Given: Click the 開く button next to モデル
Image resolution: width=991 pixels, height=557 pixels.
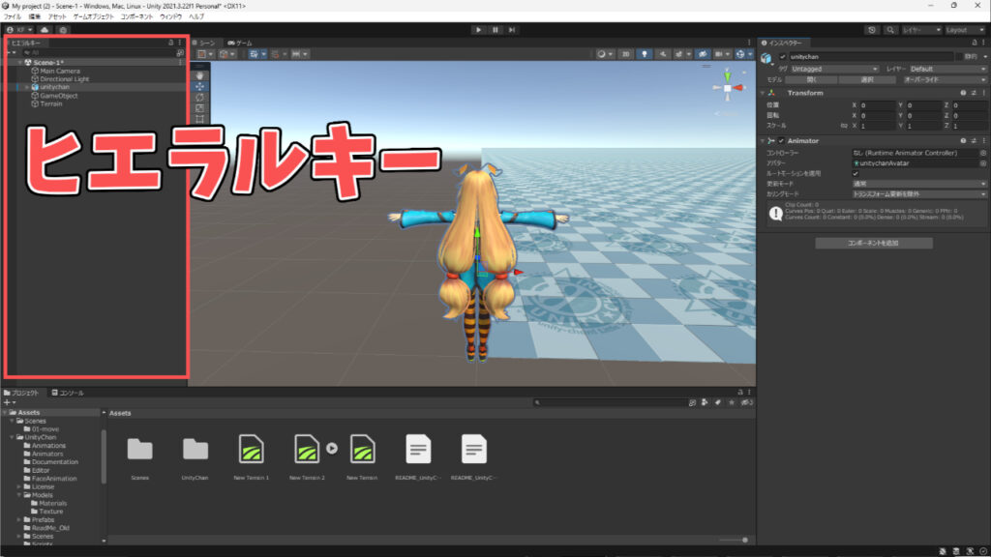Looking at the screenshot, I should [811, 79].
